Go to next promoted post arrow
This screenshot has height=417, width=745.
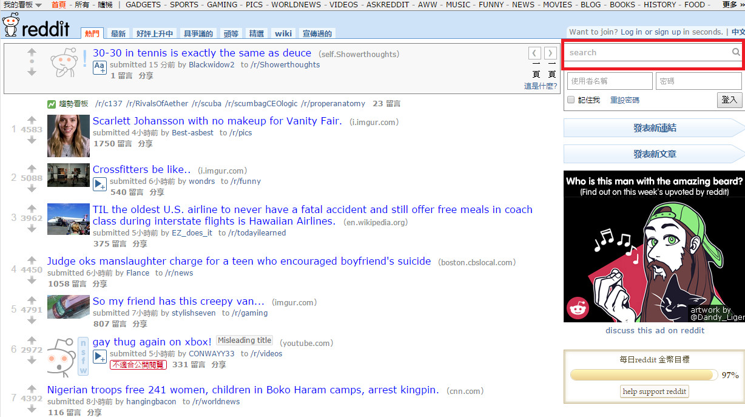coord(550,53)
